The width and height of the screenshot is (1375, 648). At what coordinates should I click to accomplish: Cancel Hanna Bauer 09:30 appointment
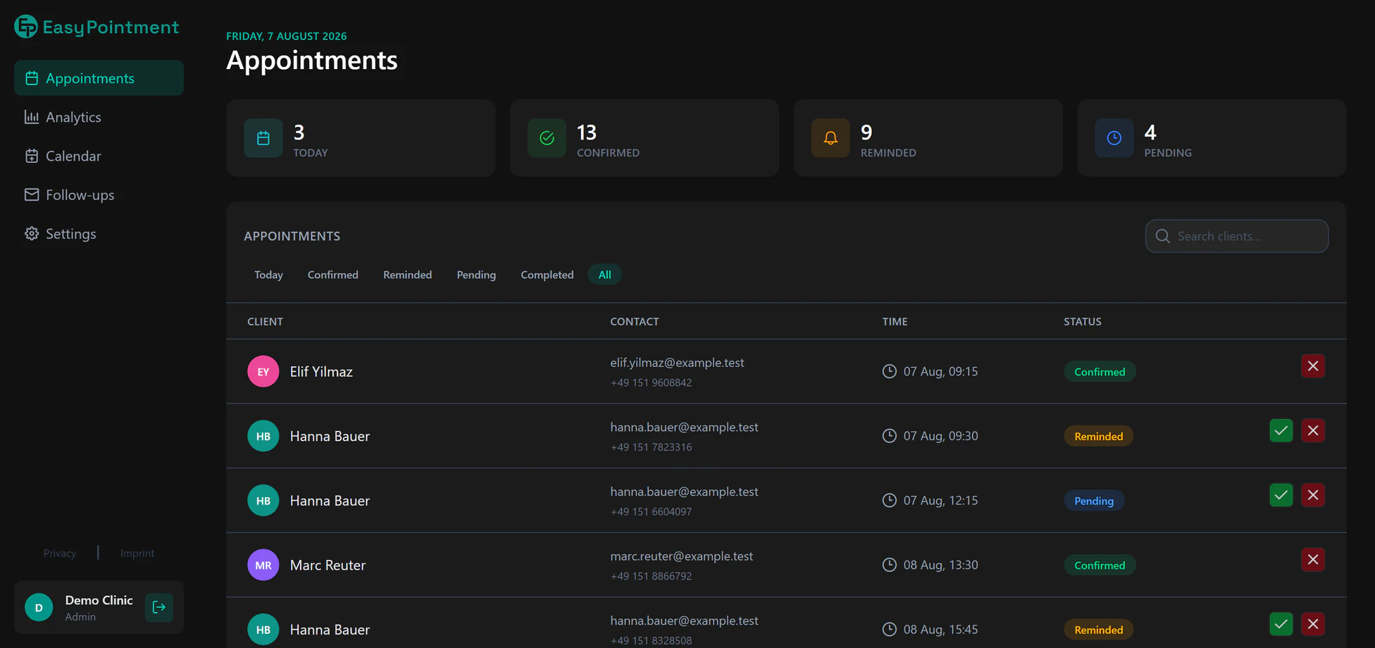(x=1313, y=430)
